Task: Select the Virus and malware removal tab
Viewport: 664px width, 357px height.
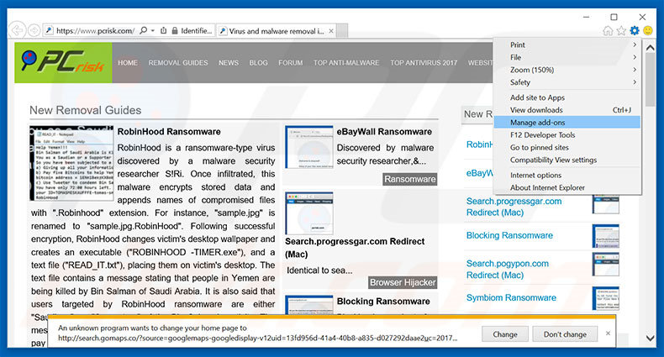Action: (277, 31)
